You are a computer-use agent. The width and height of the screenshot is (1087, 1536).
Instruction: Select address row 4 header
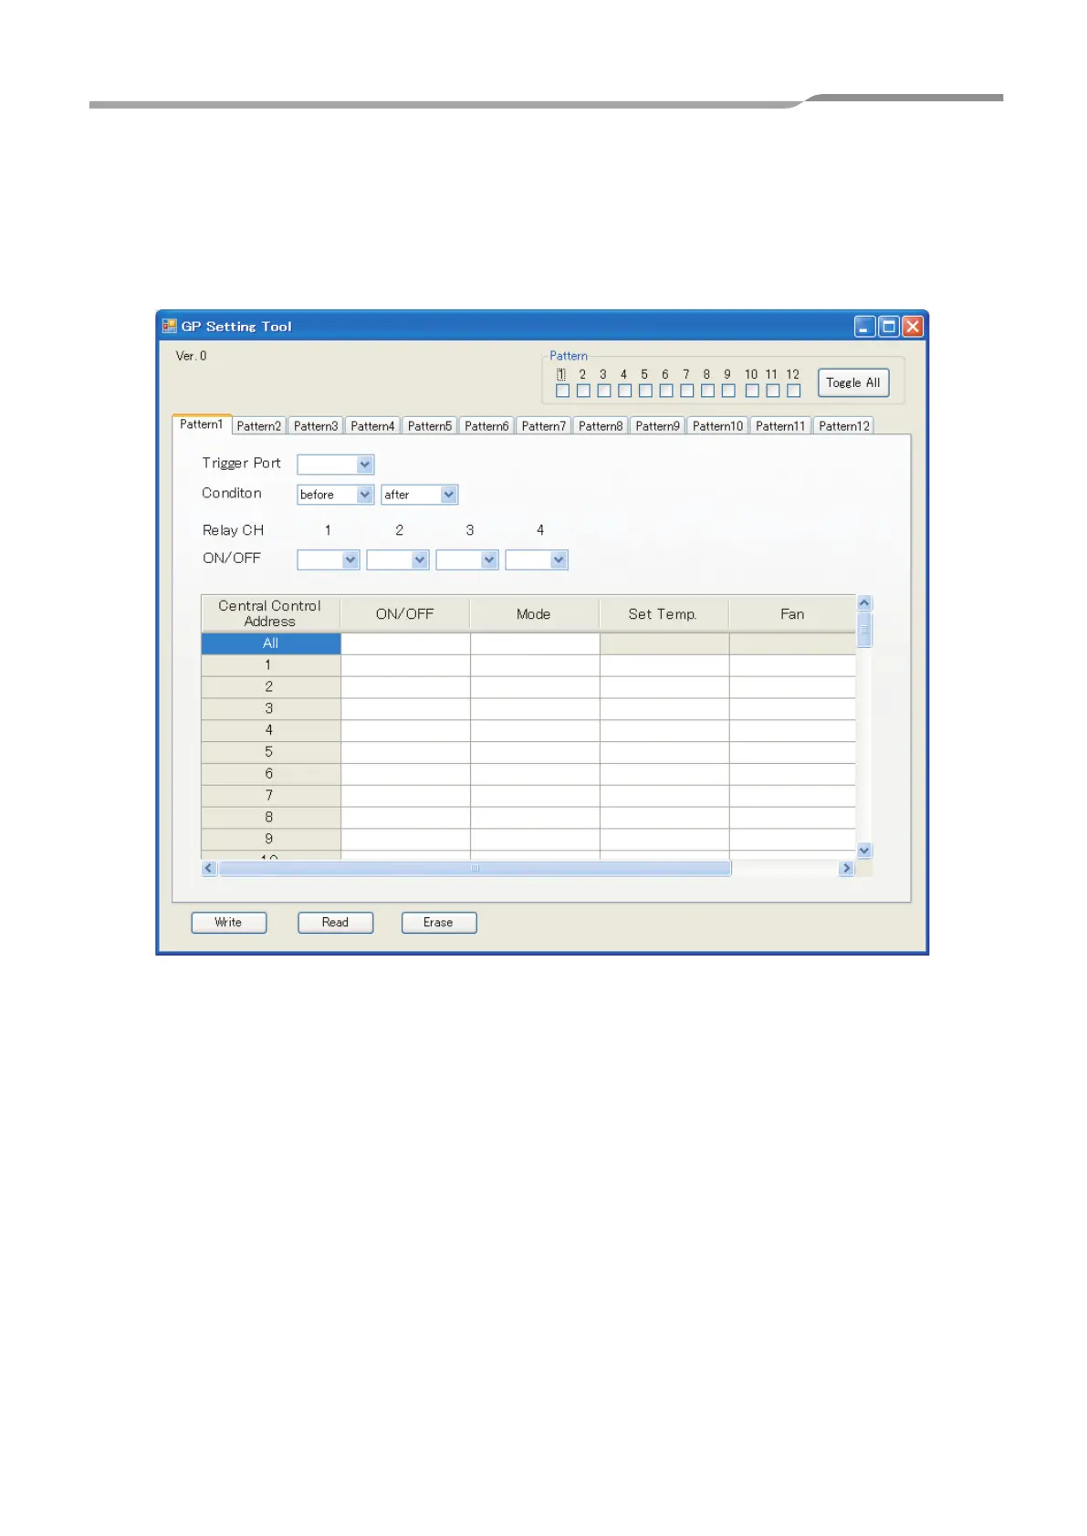click(x=271, y=730)
